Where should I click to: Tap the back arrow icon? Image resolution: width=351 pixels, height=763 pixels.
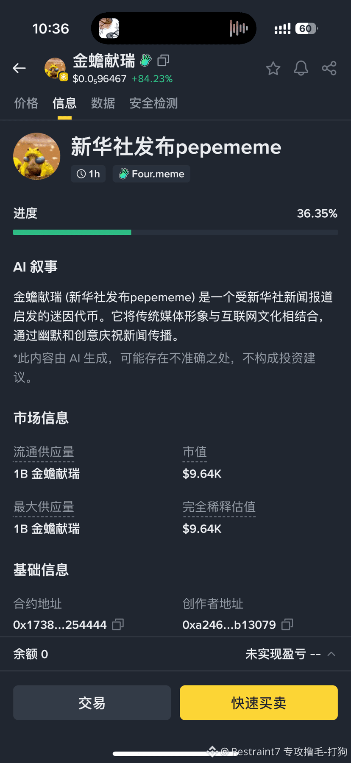[19, 68]
